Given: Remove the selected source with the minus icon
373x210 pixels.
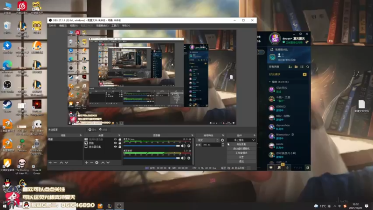Looking at the screenshot, I should [x=91, y=162].
